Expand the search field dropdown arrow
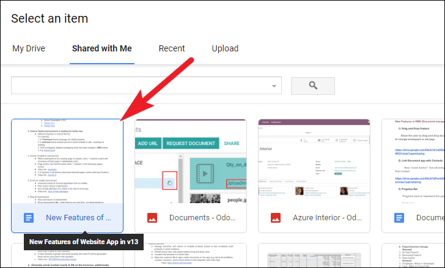This screenshot has width=445, height=268. click(x=274, y=86)
